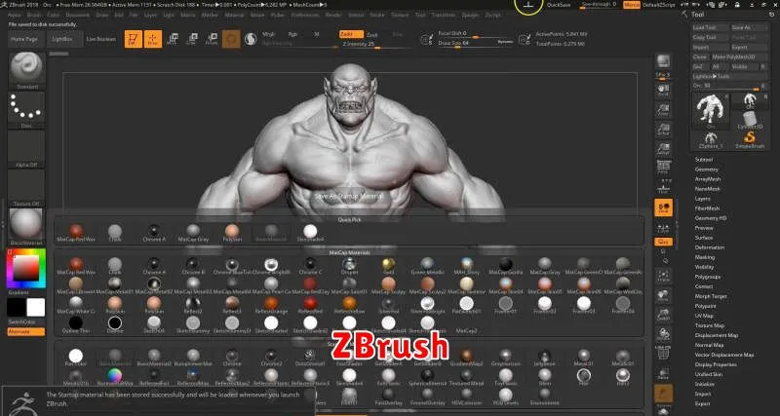Select the ReflectOrange material sphere
The height and width of the screenshot is (416, 780).
[271, 305]
